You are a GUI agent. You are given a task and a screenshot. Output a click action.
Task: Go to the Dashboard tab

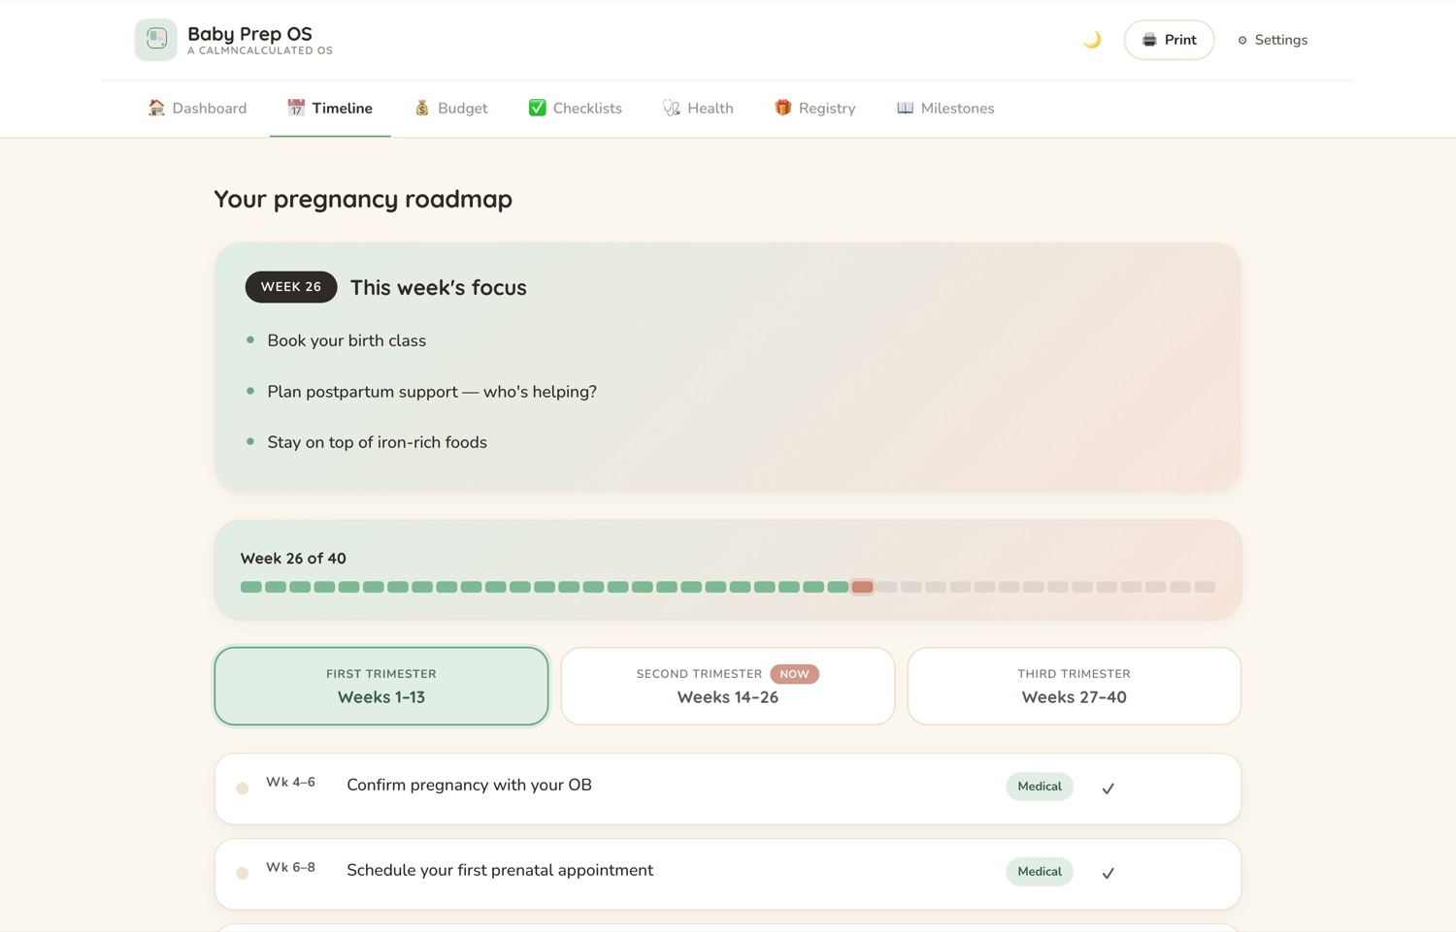pos(197,109)
